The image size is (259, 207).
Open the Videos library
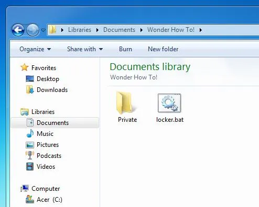[46, 167]
